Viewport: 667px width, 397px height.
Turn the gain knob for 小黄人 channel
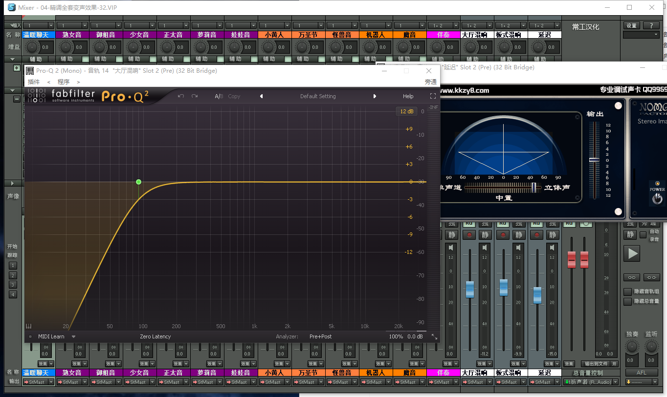pos(268,47)
